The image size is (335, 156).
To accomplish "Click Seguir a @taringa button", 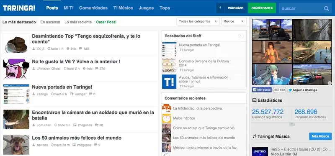I will pyautogui.click(x=302, y=90).
